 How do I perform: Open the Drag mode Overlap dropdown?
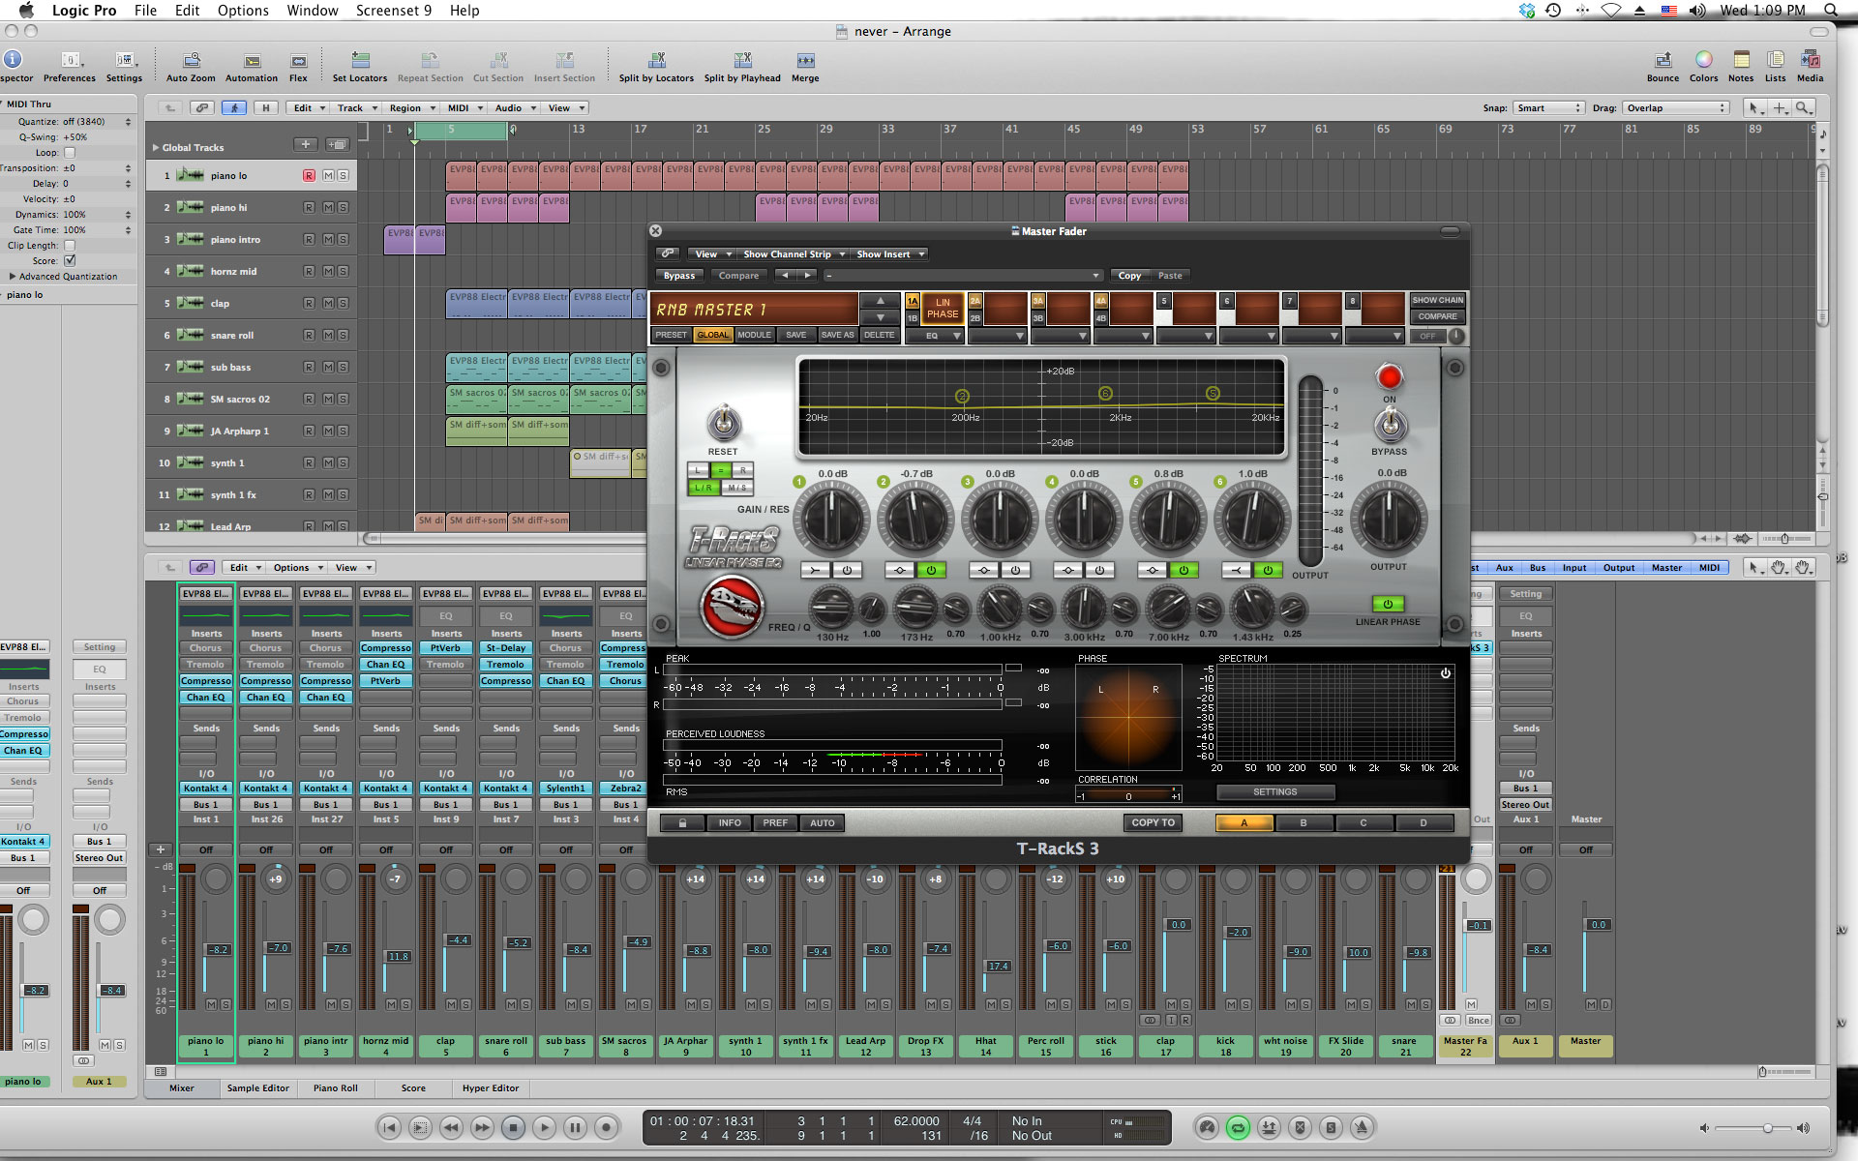coord(1676,108)
